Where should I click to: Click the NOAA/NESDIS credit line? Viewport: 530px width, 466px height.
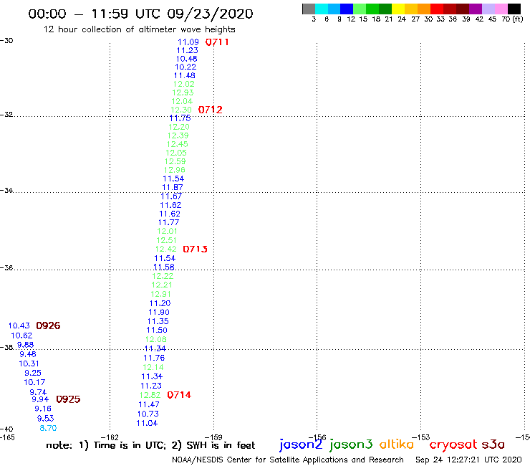[288, 460]
